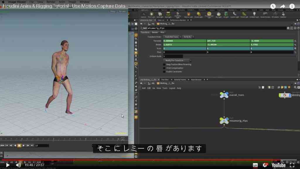
Task: Open the parameter gear settings icon
Action: click(x=288, y=28)
